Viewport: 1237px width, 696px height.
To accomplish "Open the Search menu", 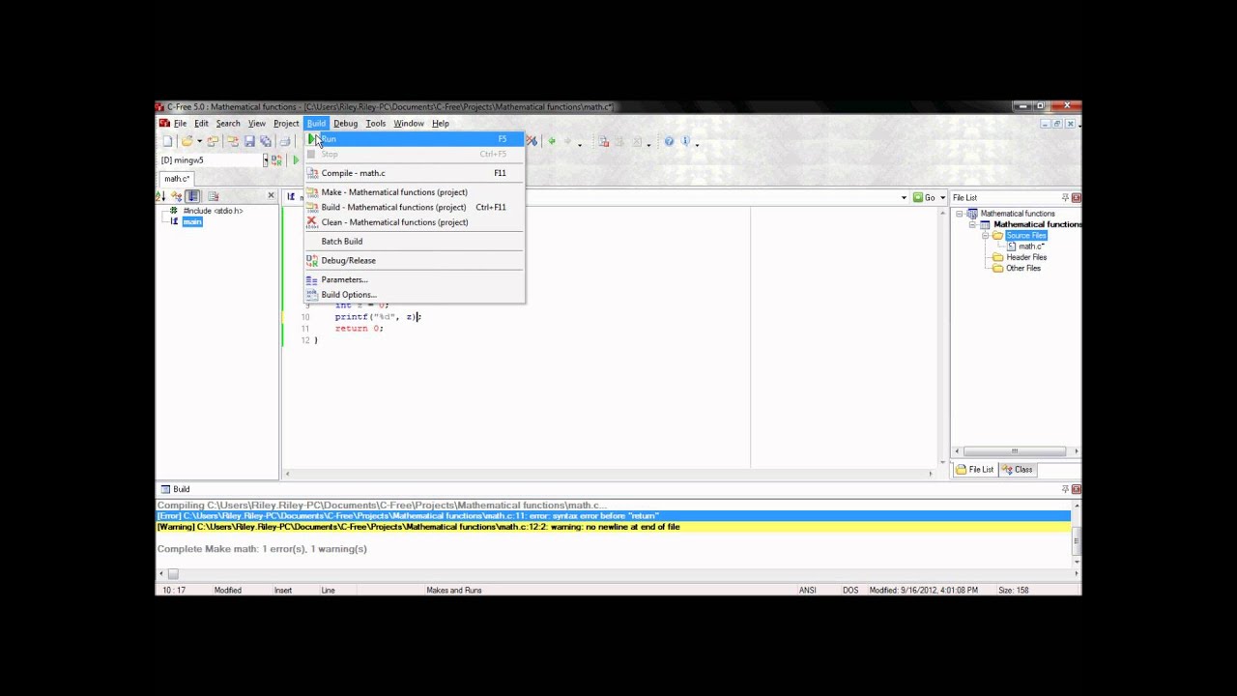I will (228, 124).
